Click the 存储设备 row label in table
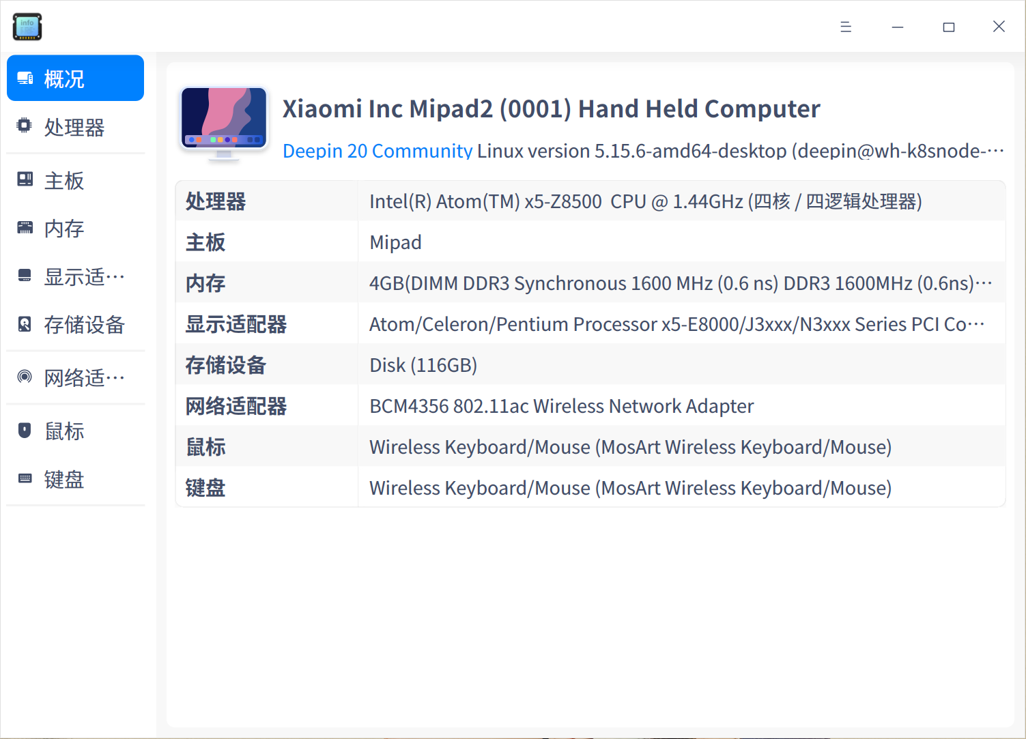The width and height of the screenshot is (1026, 739). pos(226,365)
